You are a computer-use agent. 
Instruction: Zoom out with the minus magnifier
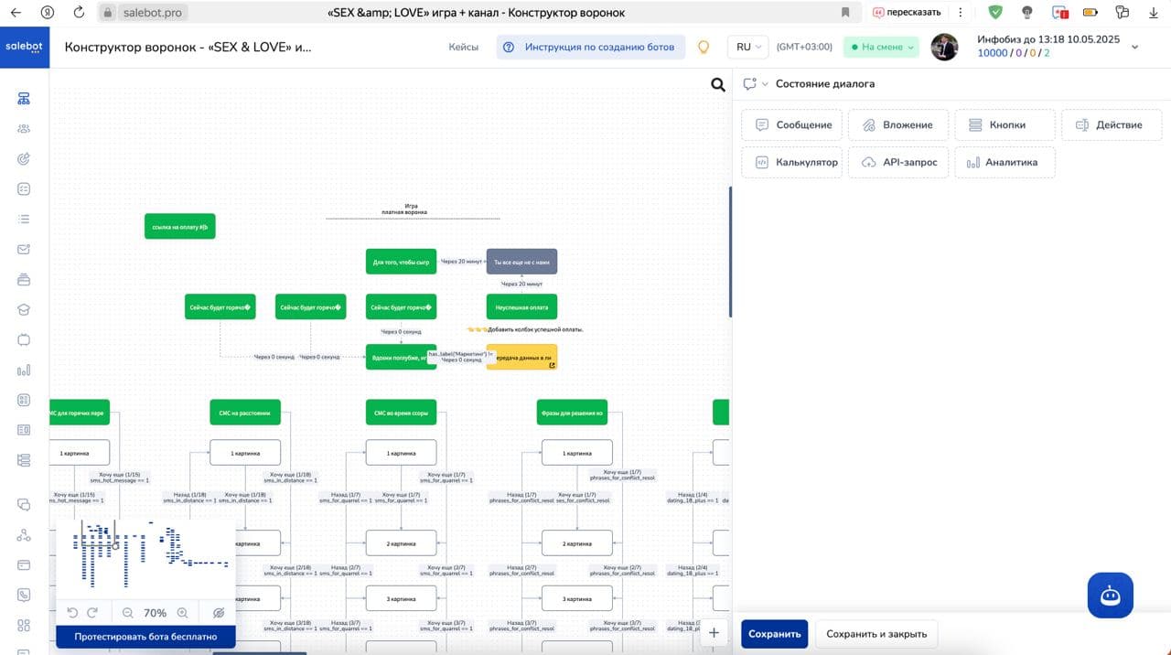[127, 613]
